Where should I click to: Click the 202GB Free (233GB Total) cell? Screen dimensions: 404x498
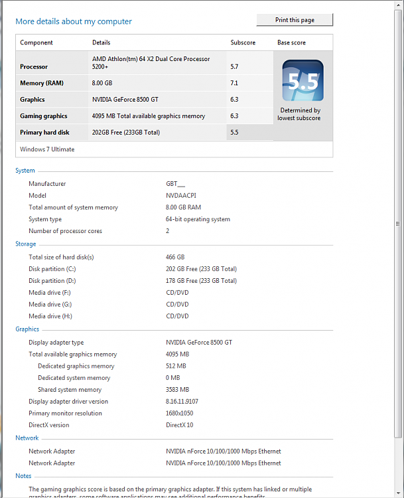point(126,132)
